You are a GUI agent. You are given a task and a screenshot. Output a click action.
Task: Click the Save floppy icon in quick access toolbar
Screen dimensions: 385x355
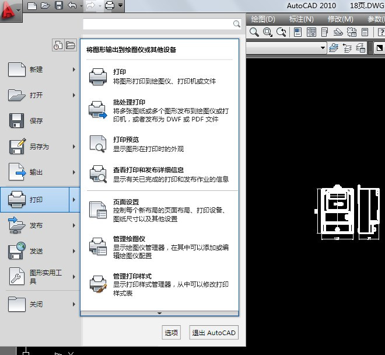59,5
